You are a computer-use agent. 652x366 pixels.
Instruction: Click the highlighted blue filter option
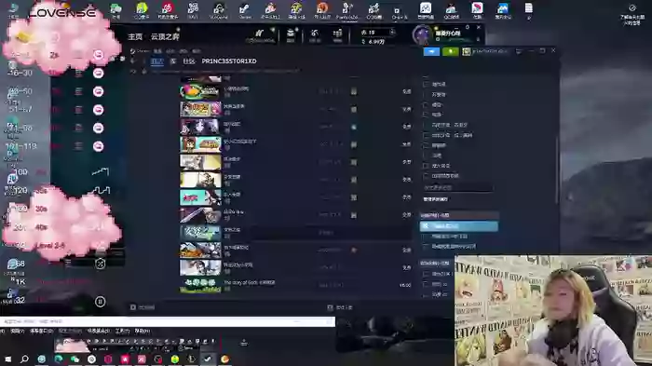pos(458,226)
